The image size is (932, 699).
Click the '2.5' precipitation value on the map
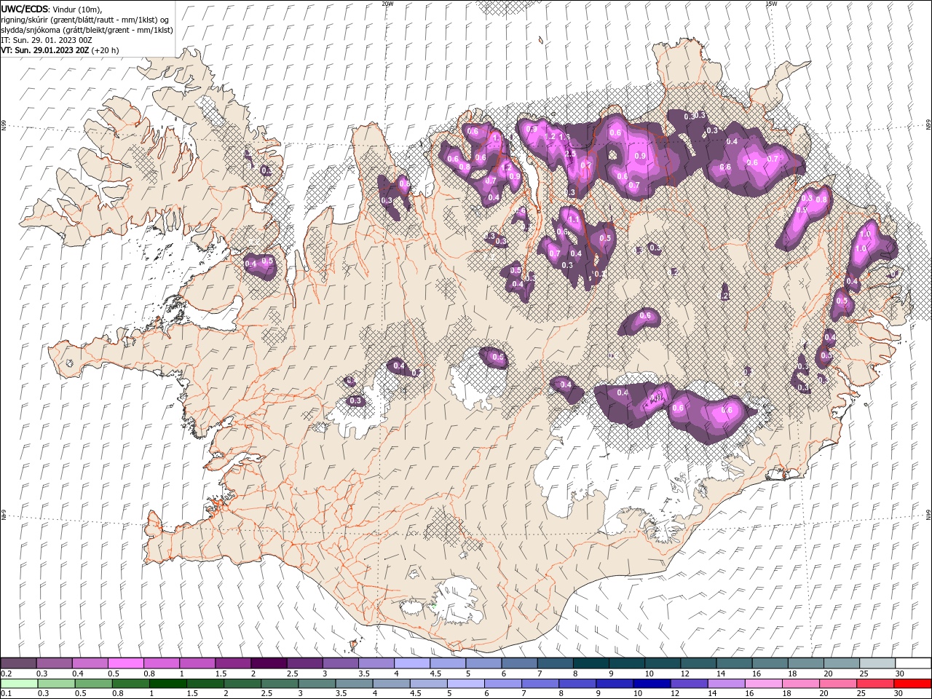tap(571, 154)
